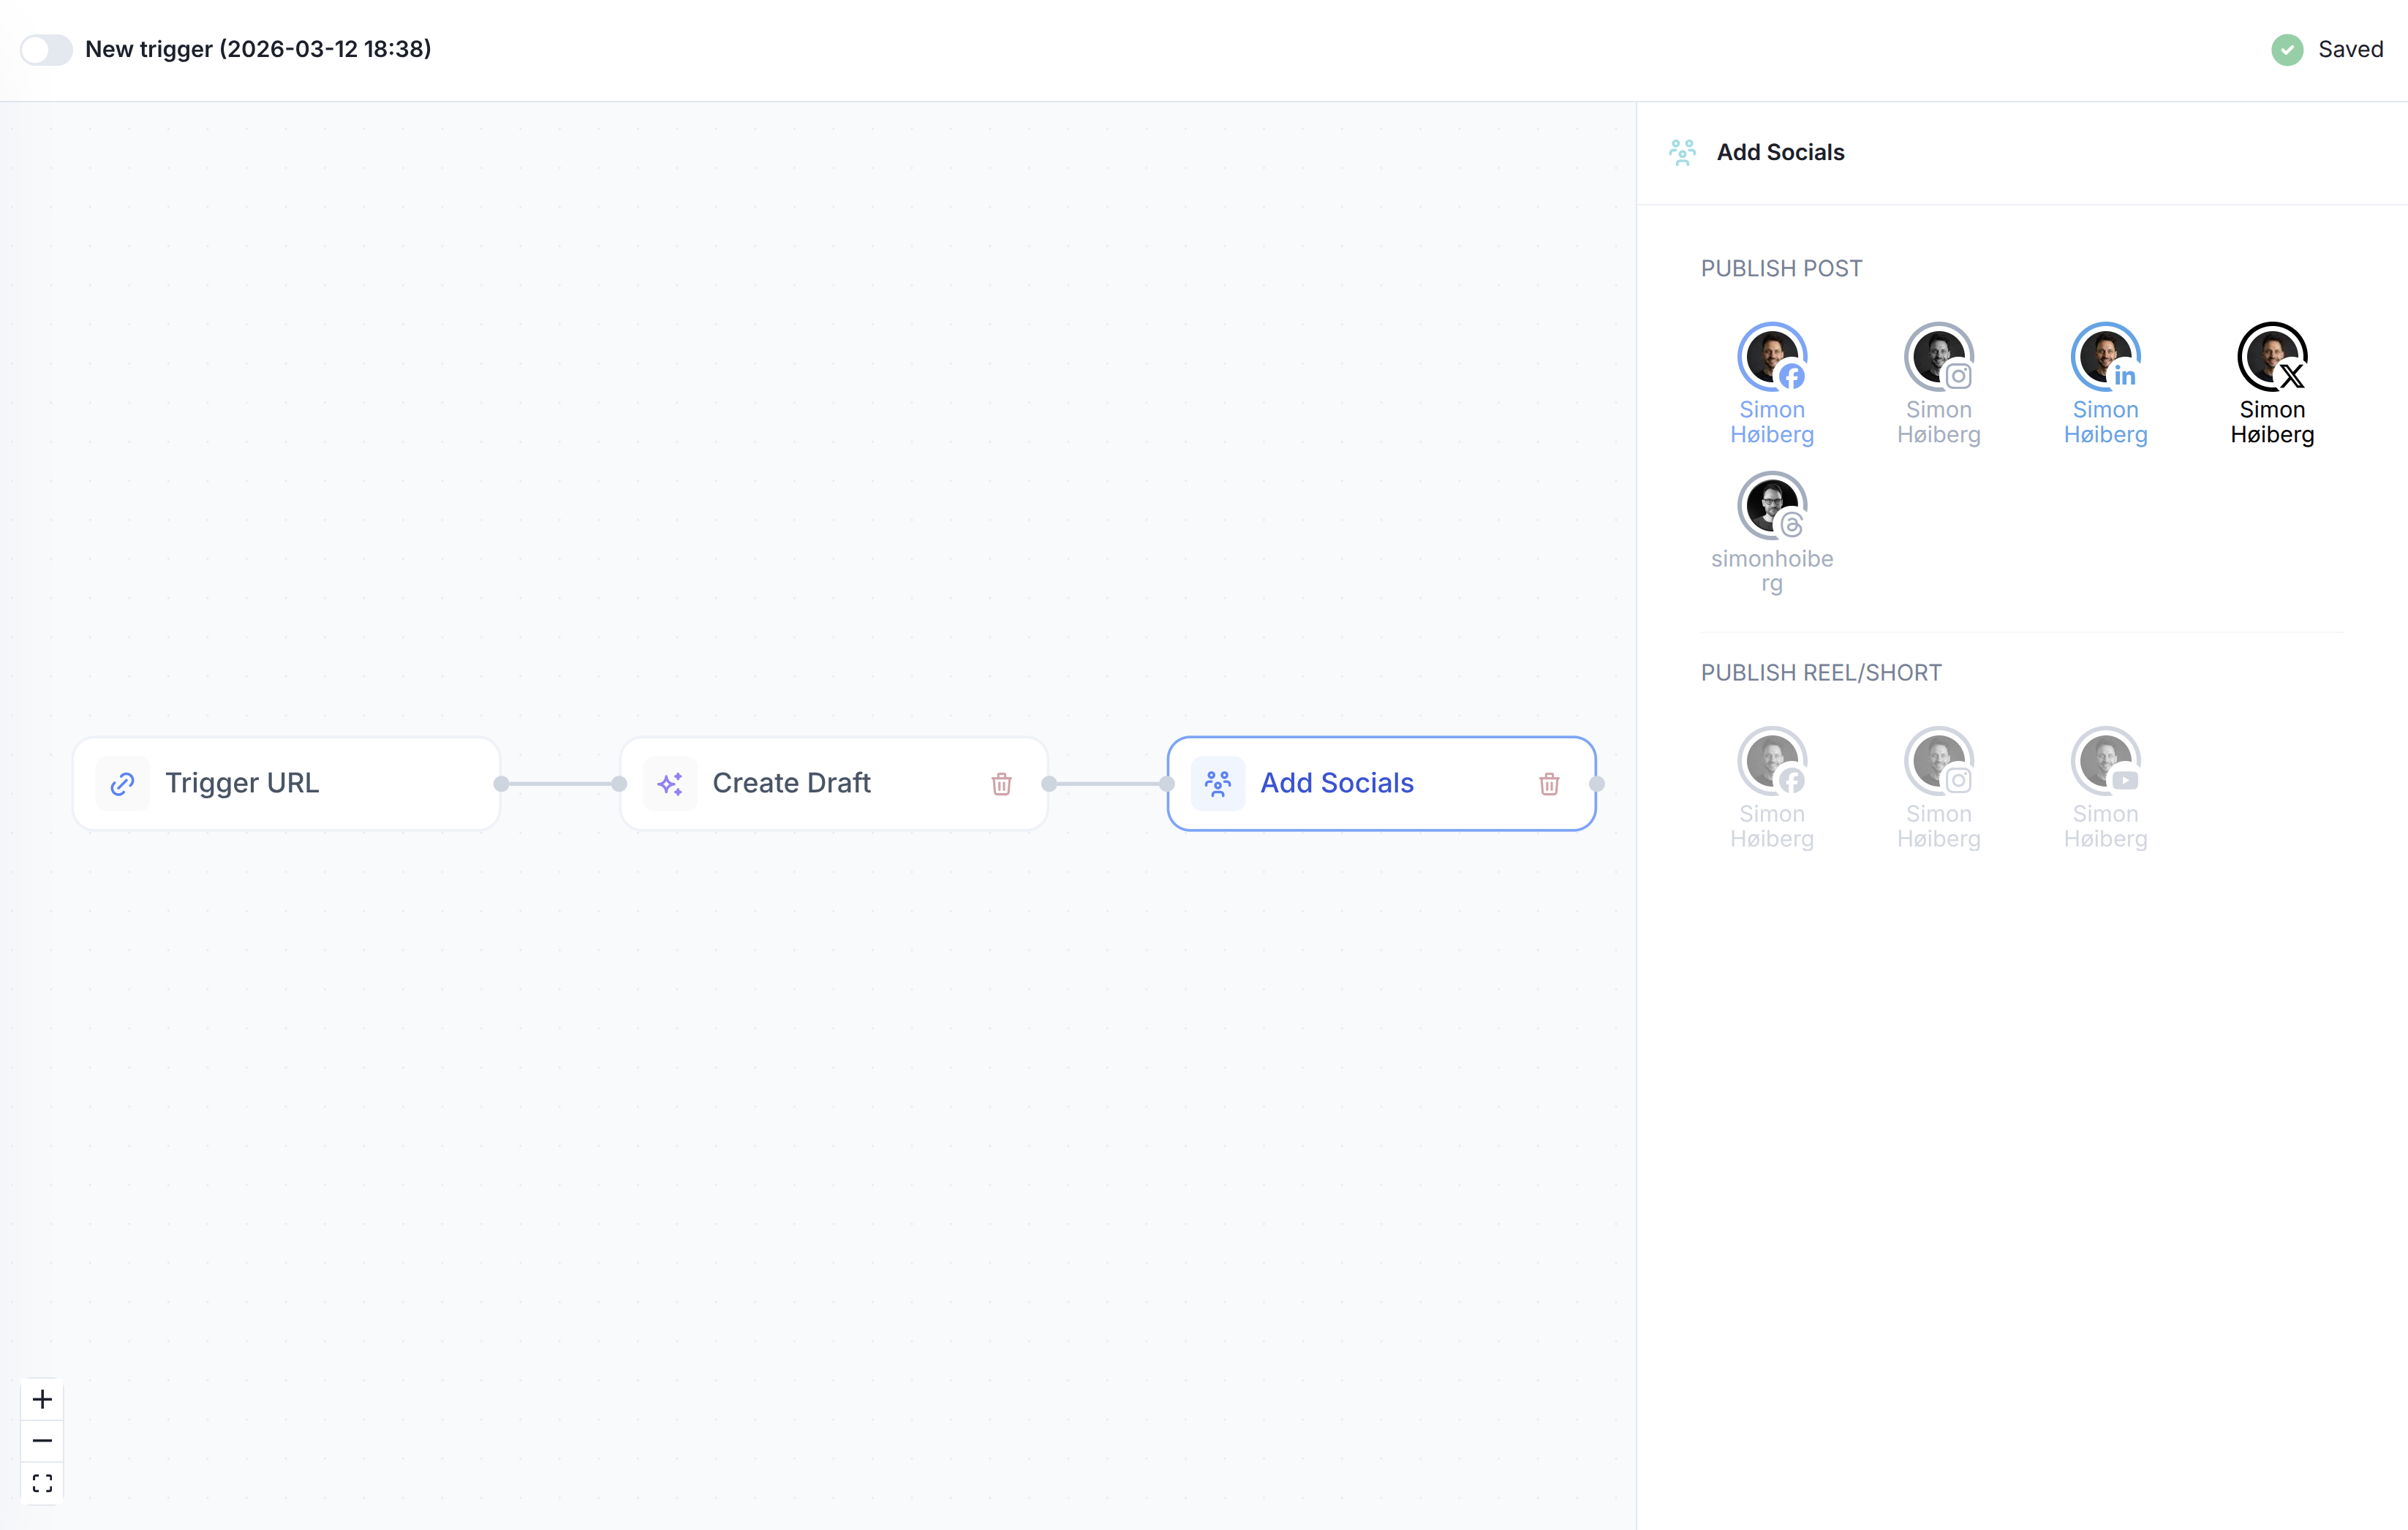Viewport: 2408px width, 1530px height.
Task: Click the output connector of Add Socials
Action: click(1597, 784)
